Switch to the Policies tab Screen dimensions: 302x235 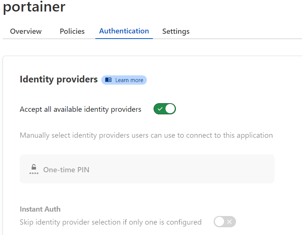(x=72, y=32)
